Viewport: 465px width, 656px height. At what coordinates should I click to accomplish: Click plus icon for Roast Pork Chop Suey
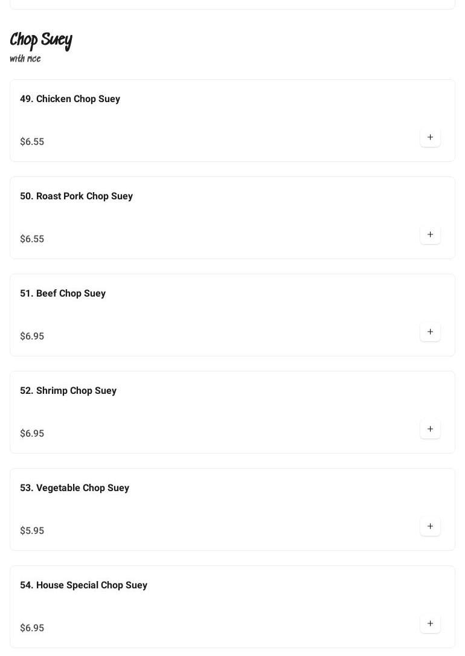click(x=430, y=234)
